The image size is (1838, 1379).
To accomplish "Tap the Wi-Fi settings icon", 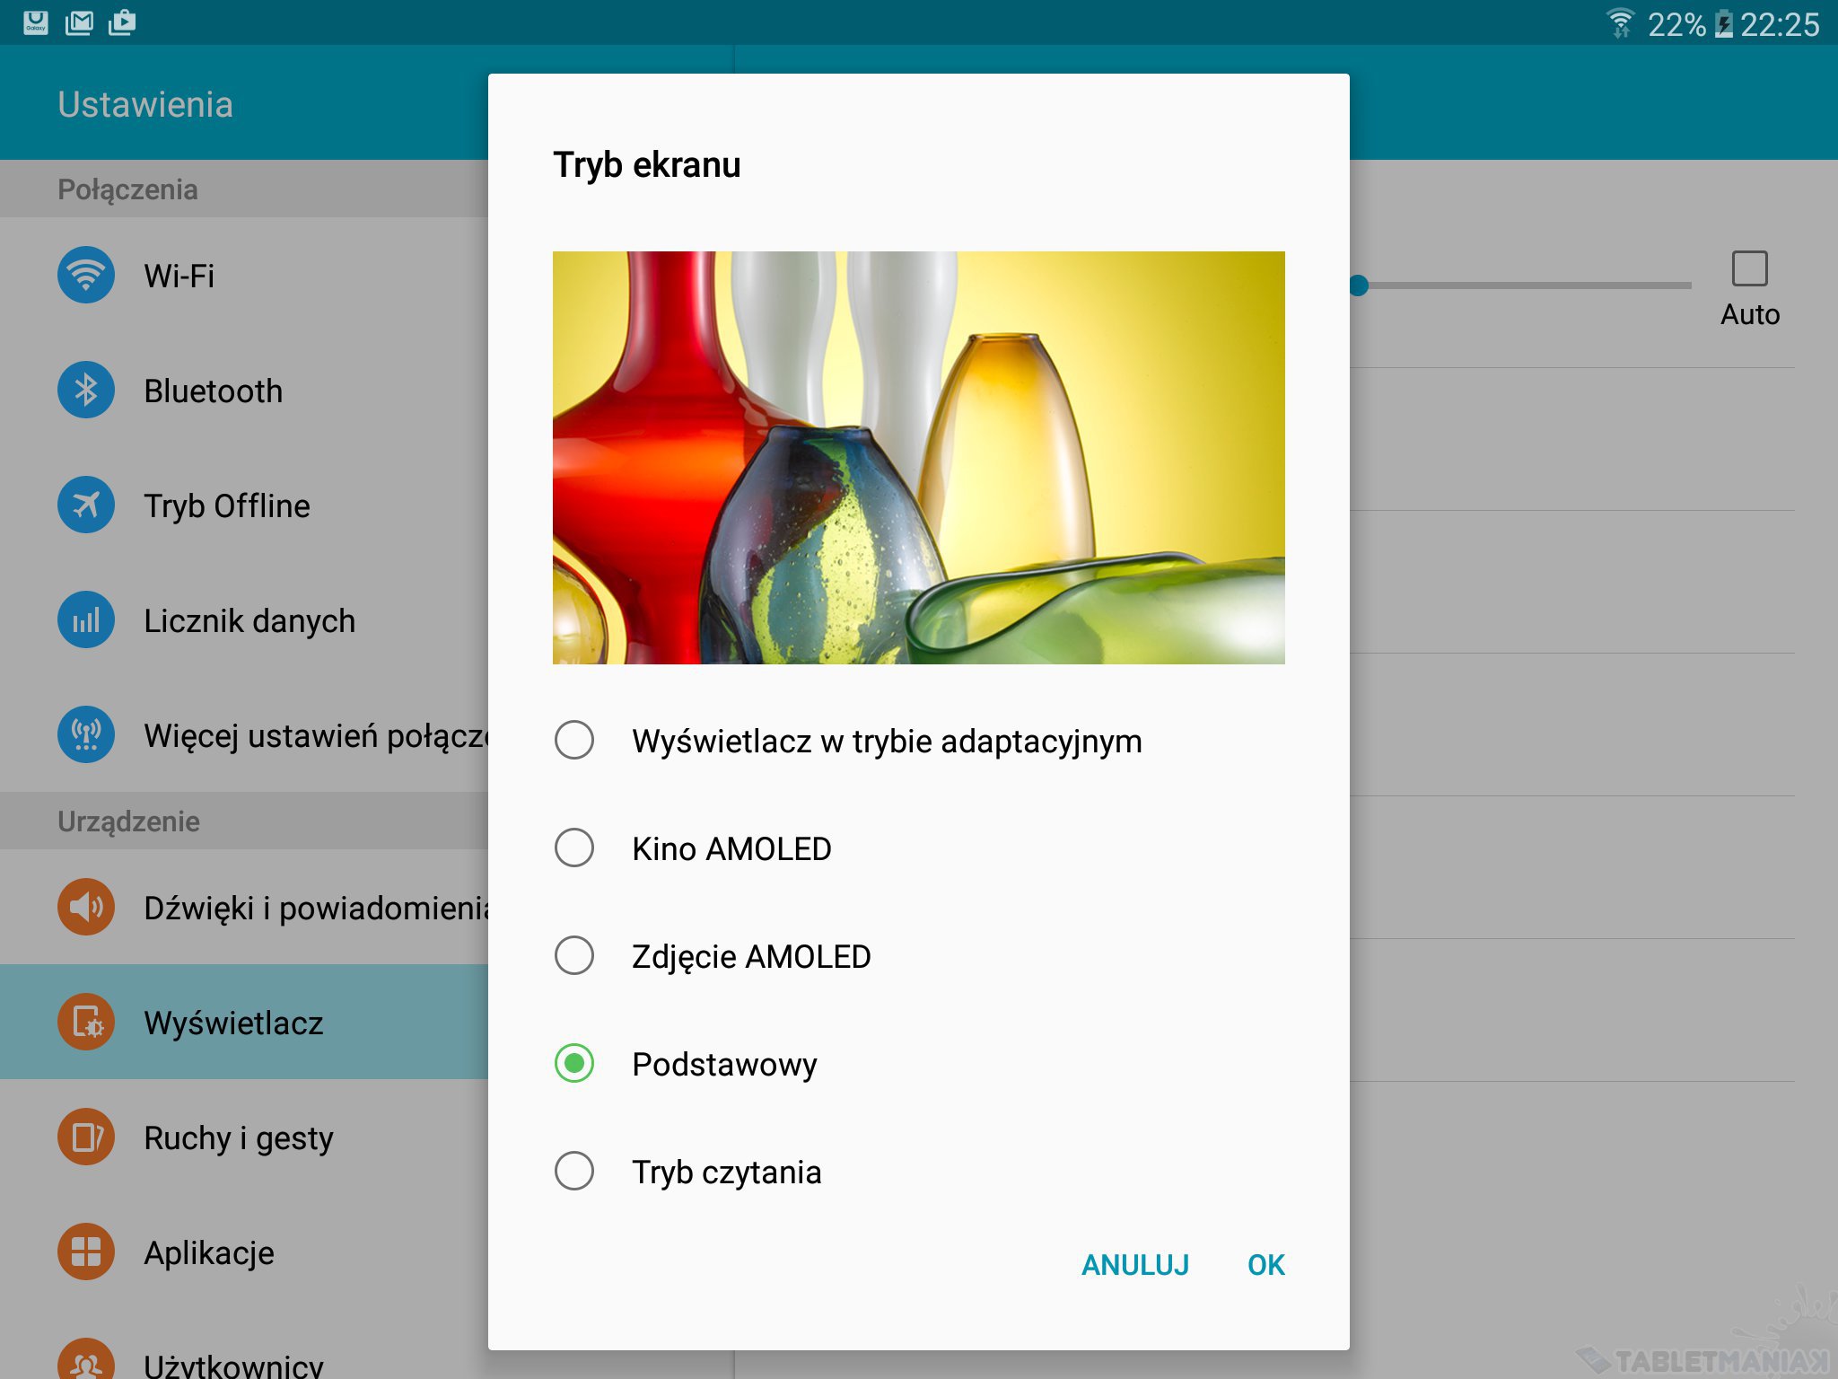I will 86,275.
